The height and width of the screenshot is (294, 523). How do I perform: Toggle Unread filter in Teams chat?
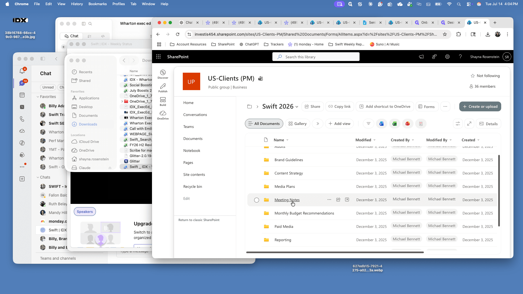pos(48,87)
